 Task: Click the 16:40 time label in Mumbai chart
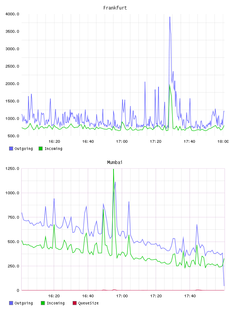[88, 296]
